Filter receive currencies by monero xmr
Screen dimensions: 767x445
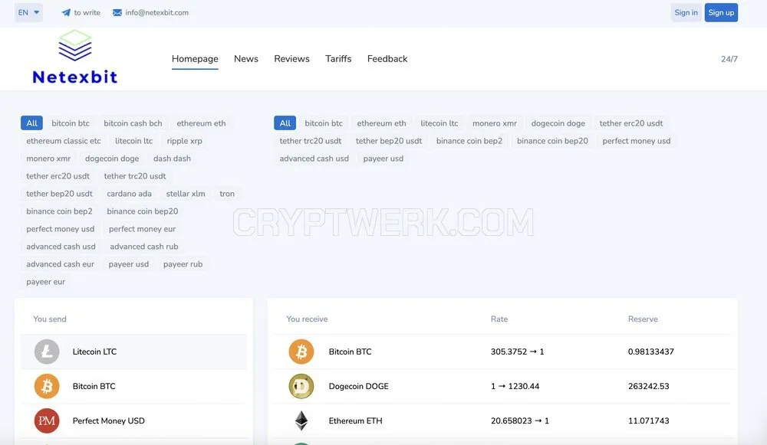tap(495, 123)
